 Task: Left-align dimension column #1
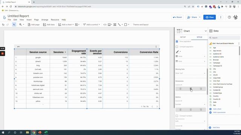180,89
